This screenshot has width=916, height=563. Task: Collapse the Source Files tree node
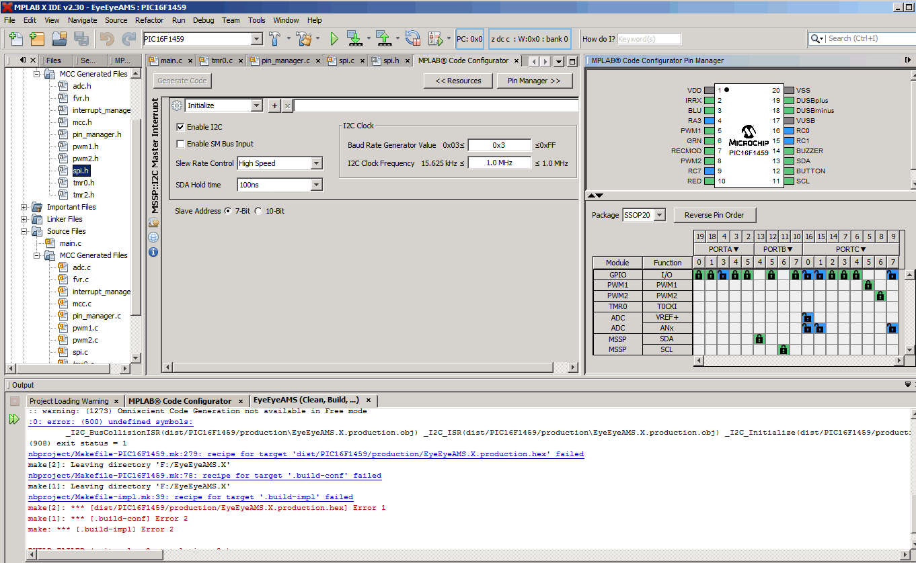25,231
